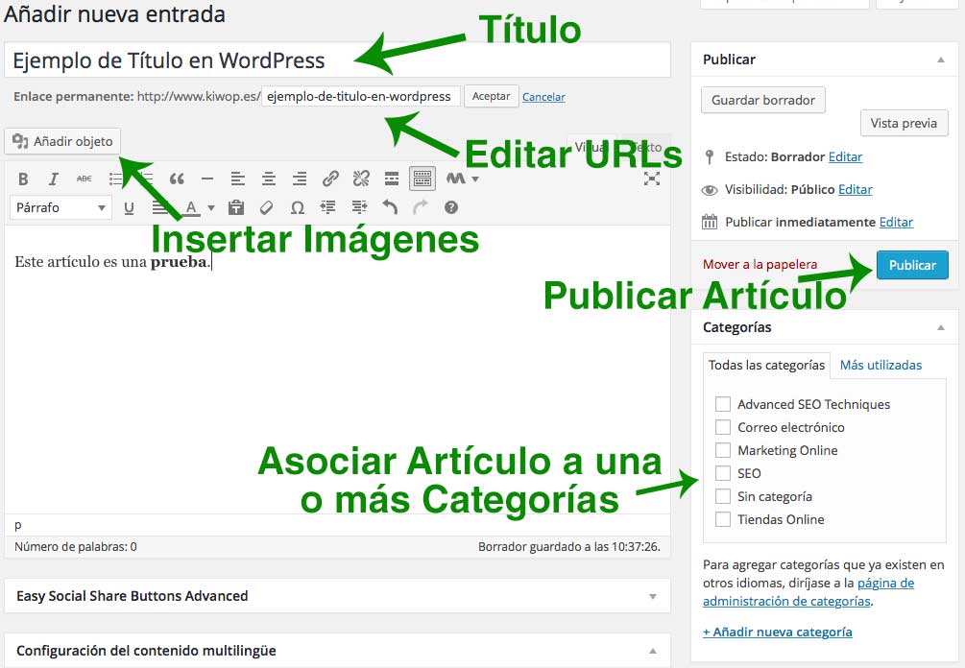This screenshot has width=965, height=668.
Task: Increase paragraph indent
Action: 359,208
